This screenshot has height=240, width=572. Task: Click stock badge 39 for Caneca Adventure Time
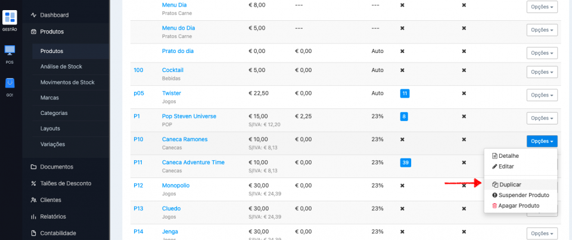[x=405, y=163]
